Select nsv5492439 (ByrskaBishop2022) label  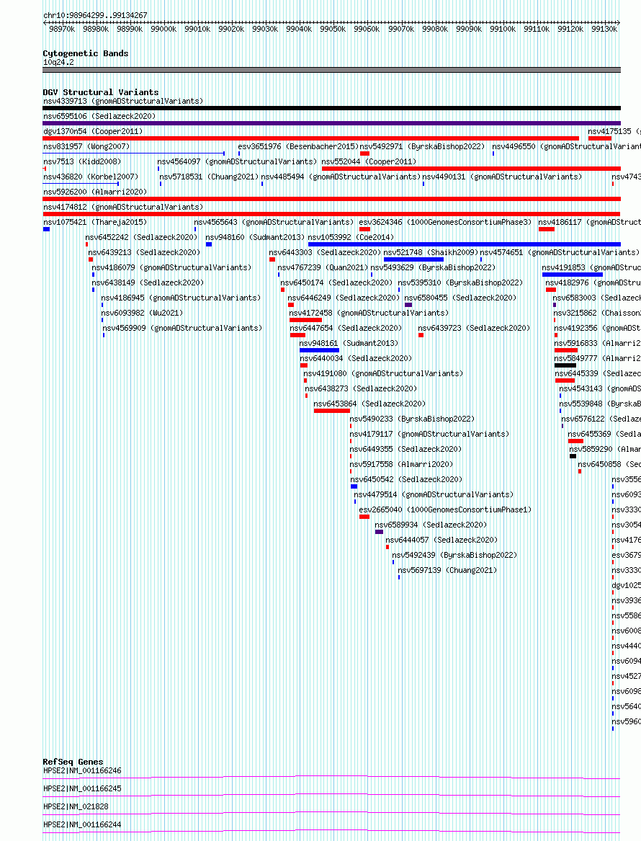coord(454,555)
